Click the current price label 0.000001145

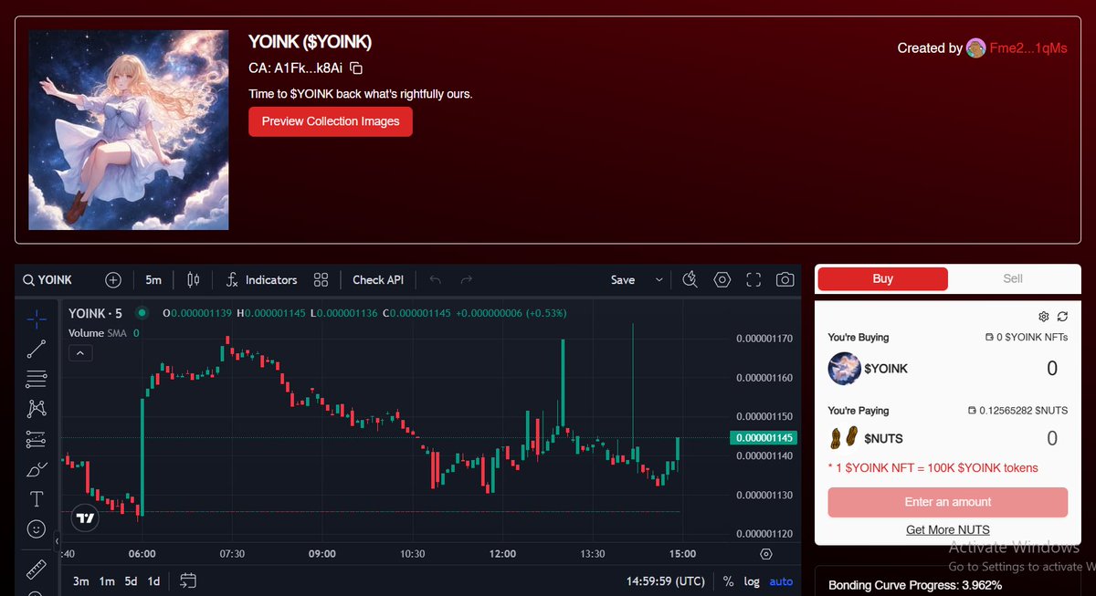[764, 438]
